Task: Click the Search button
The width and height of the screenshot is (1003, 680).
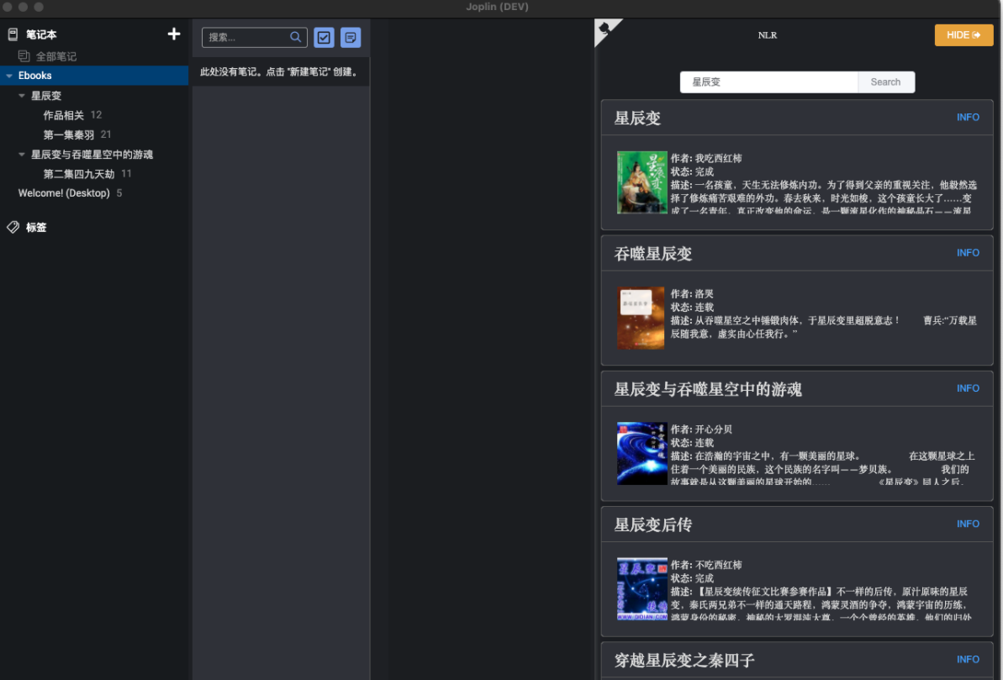Action: (x=885, y=82)
